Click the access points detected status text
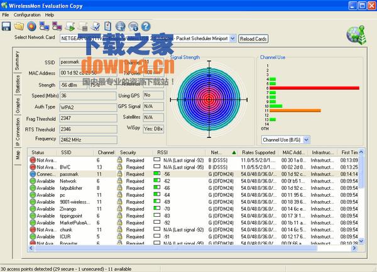 66,269
